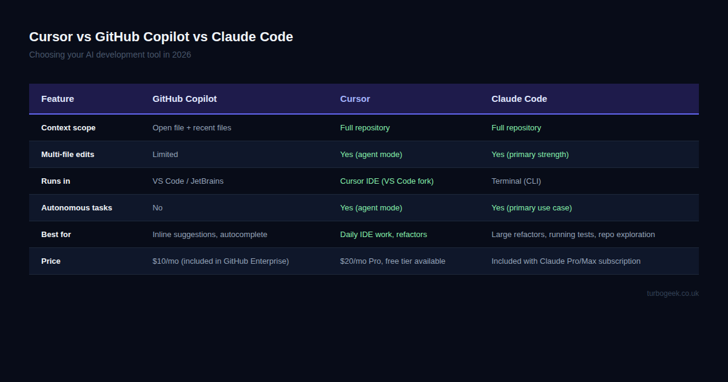This screenshot has height=382, width=728.
Task: Select the Cursor IDE (VS Code fork) cell
Action: (386, 181)
